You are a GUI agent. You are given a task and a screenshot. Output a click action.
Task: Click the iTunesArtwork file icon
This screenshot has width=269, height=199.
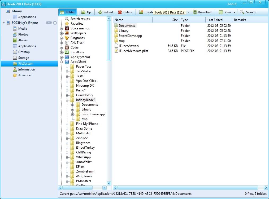116,46
